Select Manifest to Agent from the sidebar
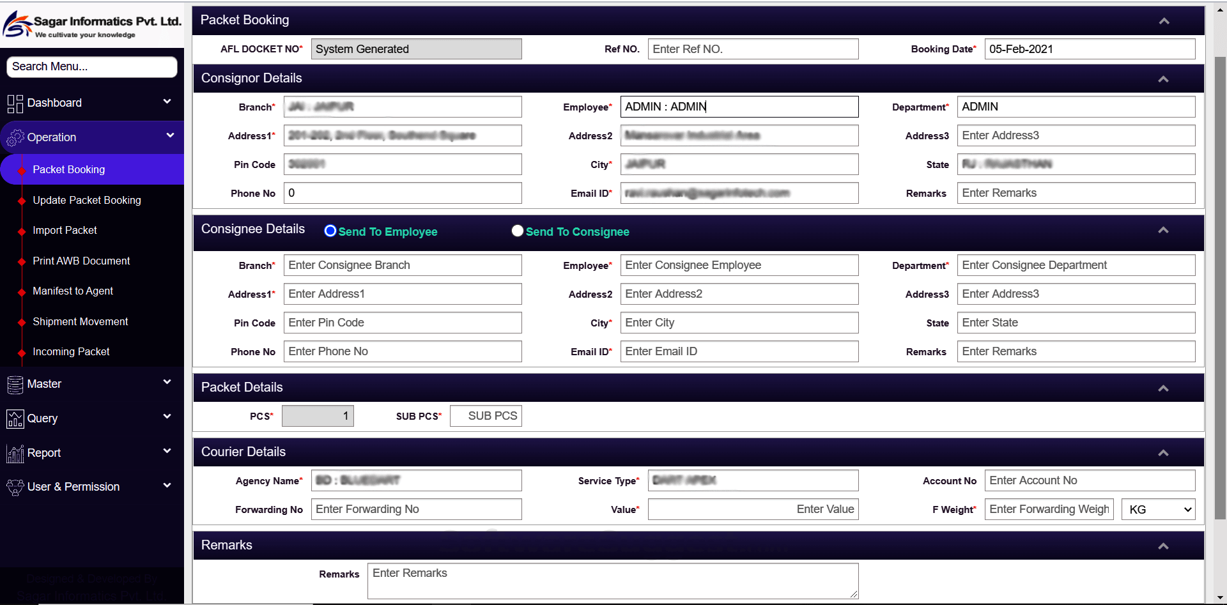 tap(72, 291)
